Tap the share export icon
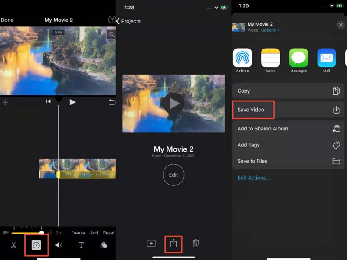The image size is (347, 260). click(x=173, y=244)
